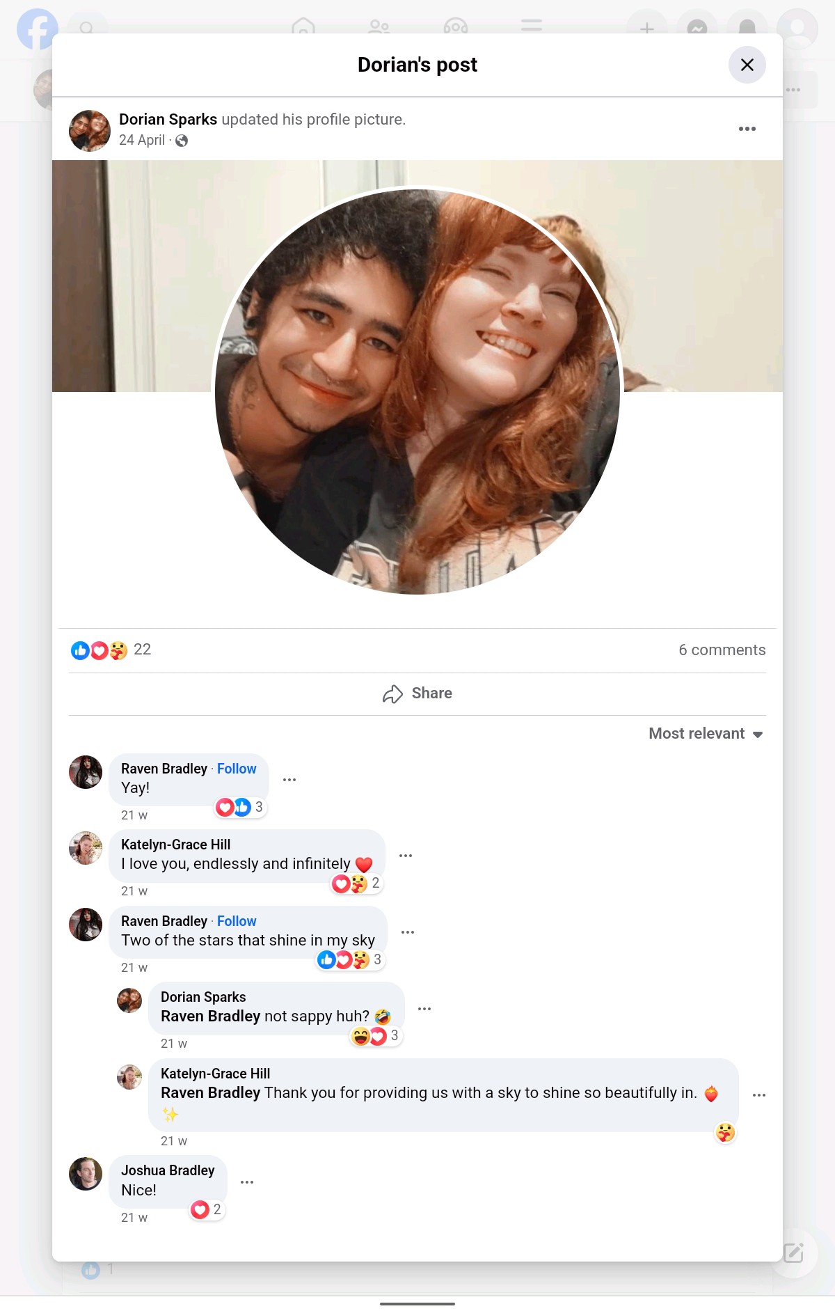The width and height of the screenshot is (835, 1311).
Task: Open options beside Katelyn-Grace's love comment
Action: [406, 856]
